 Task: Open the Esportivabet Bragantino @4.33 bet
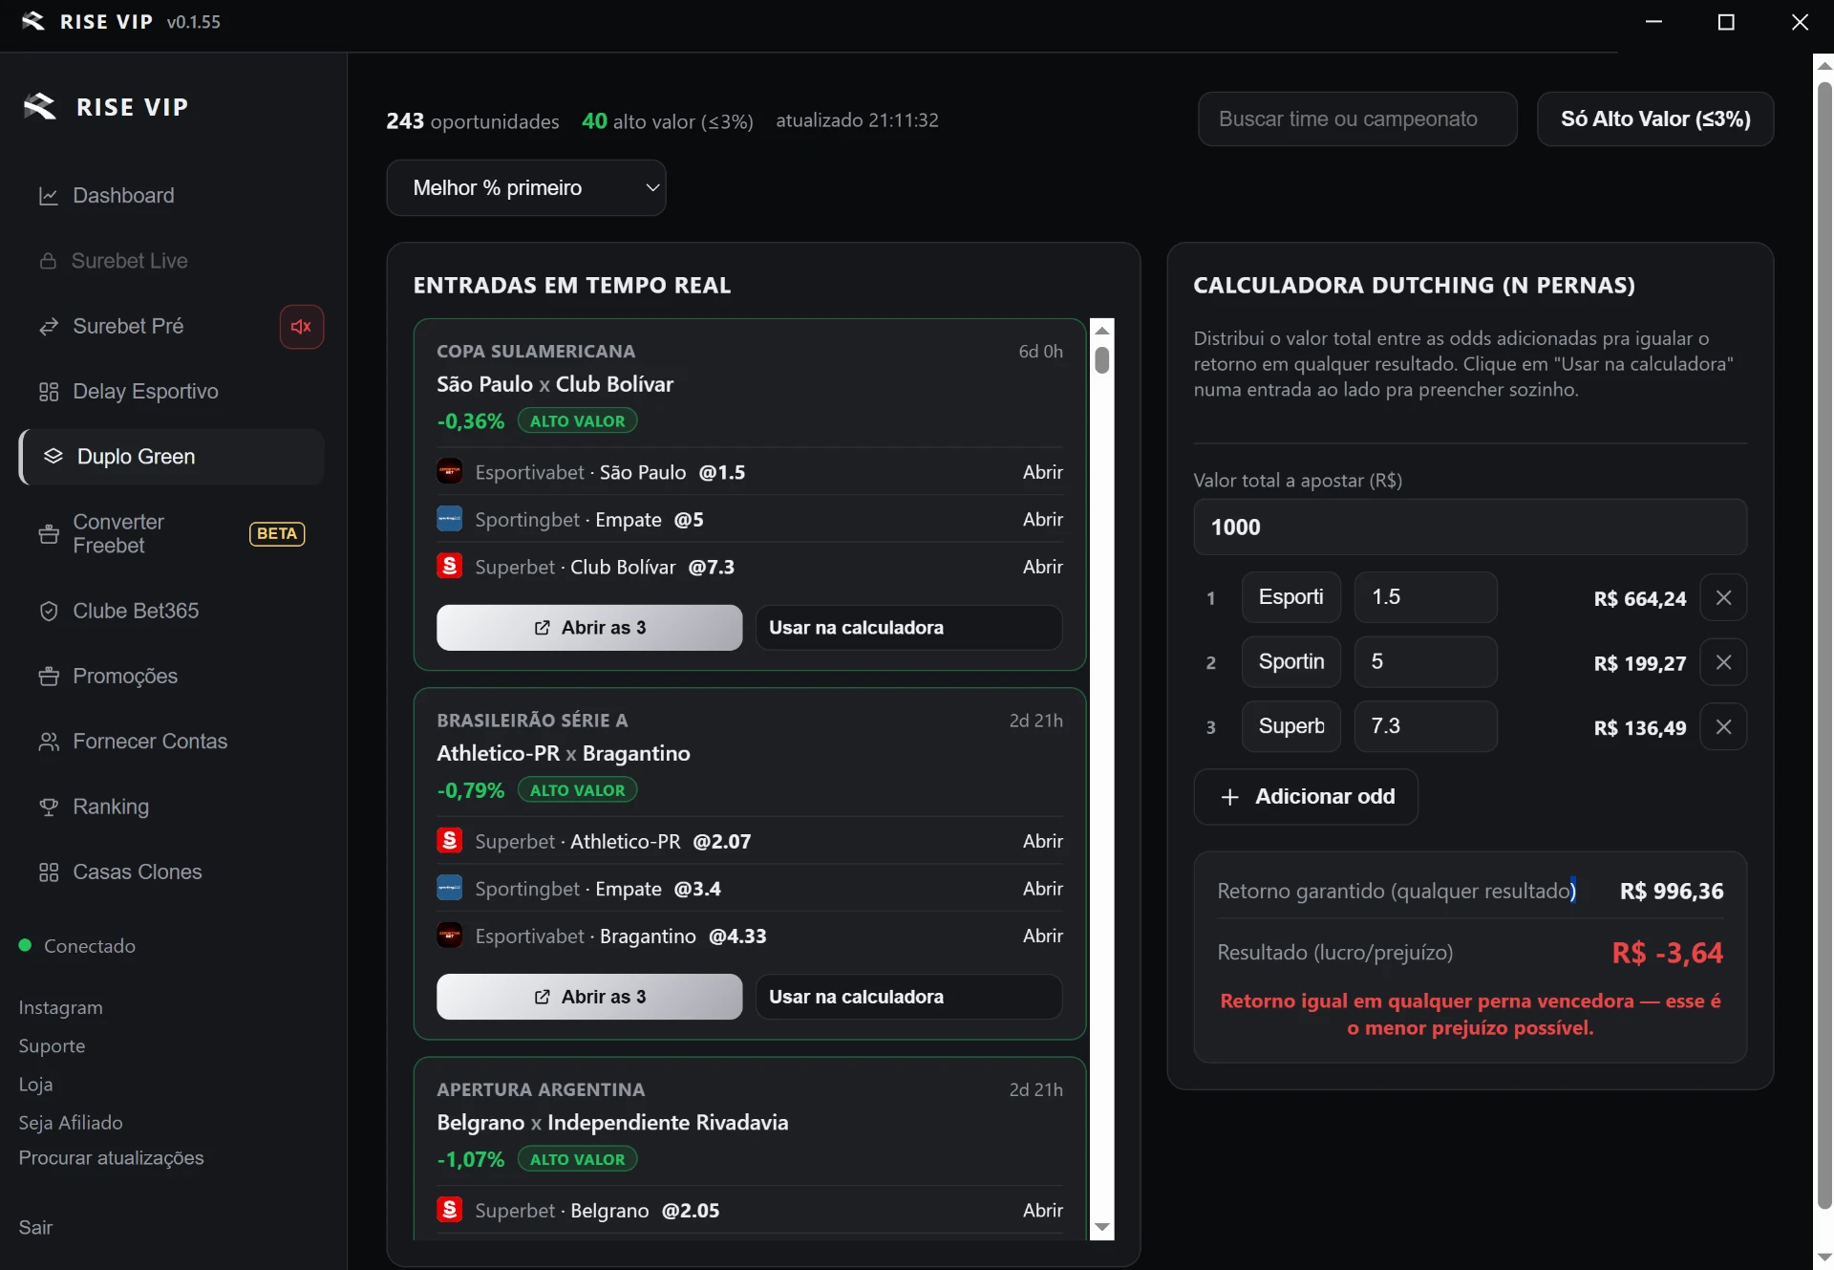[x=1042, y=936]
